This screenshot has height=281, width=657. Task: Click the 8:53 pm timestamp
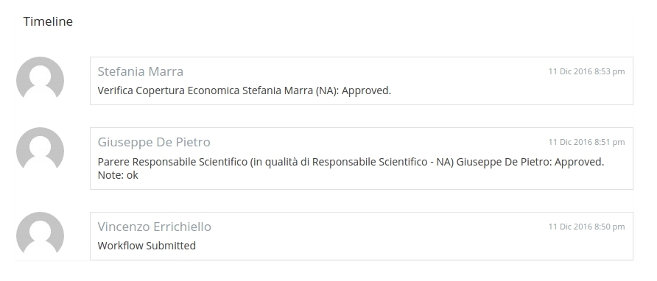[x=586, y=71]
